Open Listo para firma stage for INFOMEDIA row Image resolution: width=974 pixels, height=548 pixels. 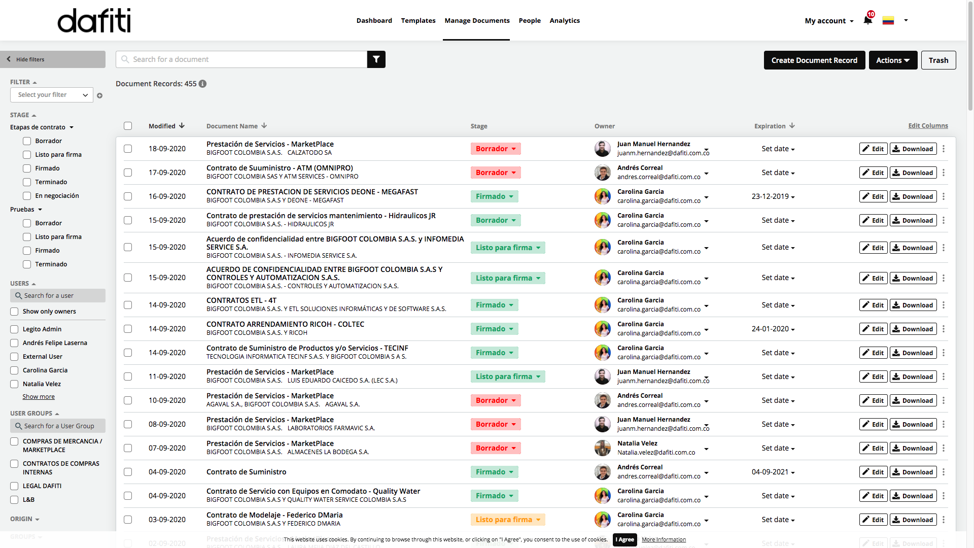click(x=508, y=248)
